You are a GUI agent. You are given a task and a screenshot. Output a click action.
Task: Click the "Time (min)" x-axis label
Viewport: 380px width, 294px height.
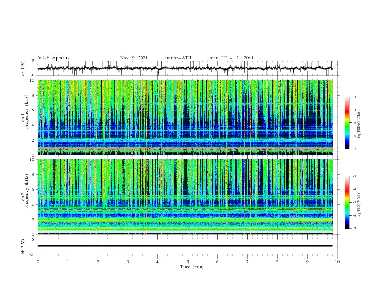[x=192, y=267]
